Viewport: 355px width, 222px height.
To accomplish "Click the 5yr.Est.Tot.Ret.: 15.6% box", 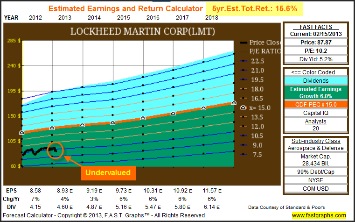I will [x=254, y=9].
